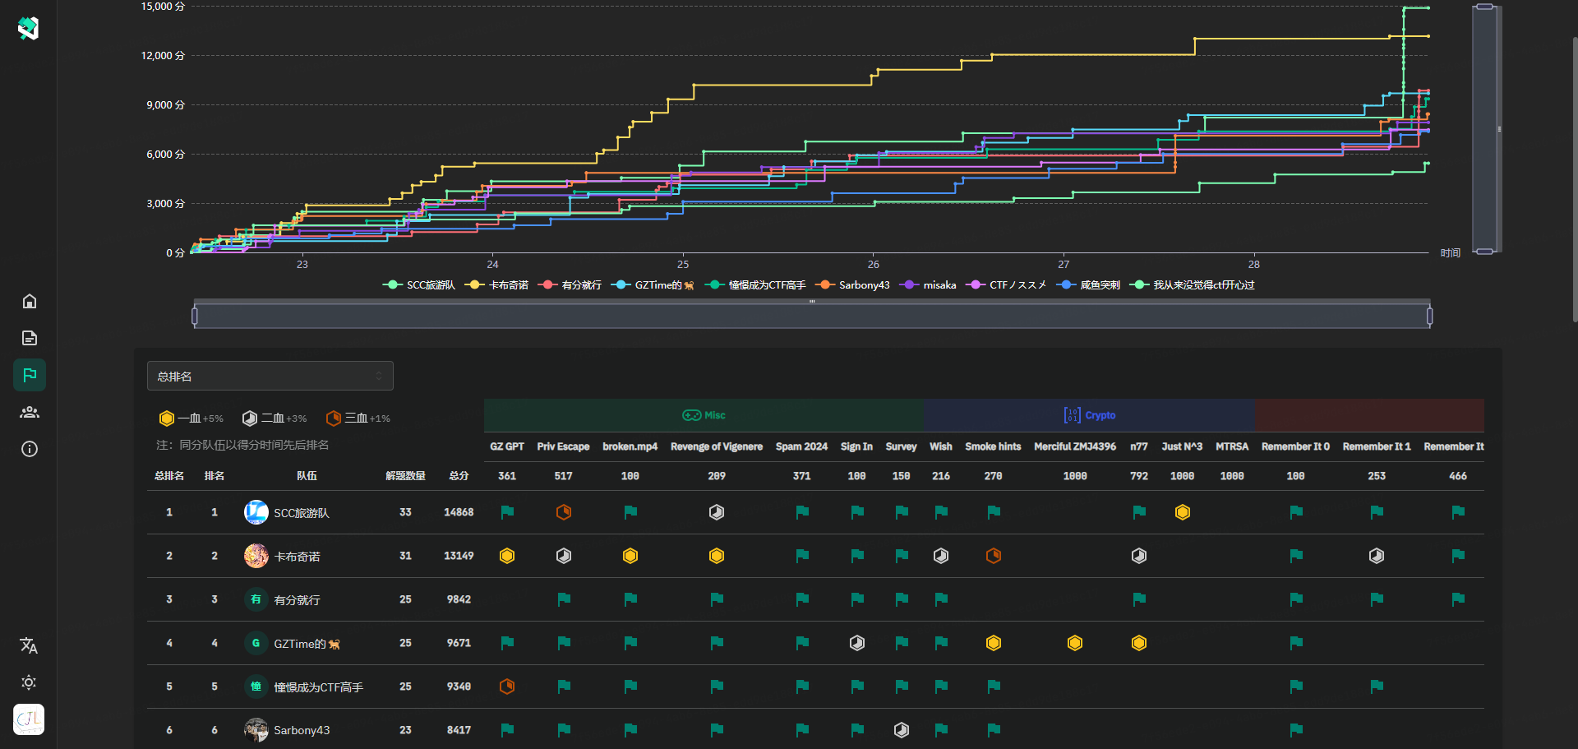Click the GZCTF logo in the sidebar
The image size is (1578, 749).
point(29,28)
